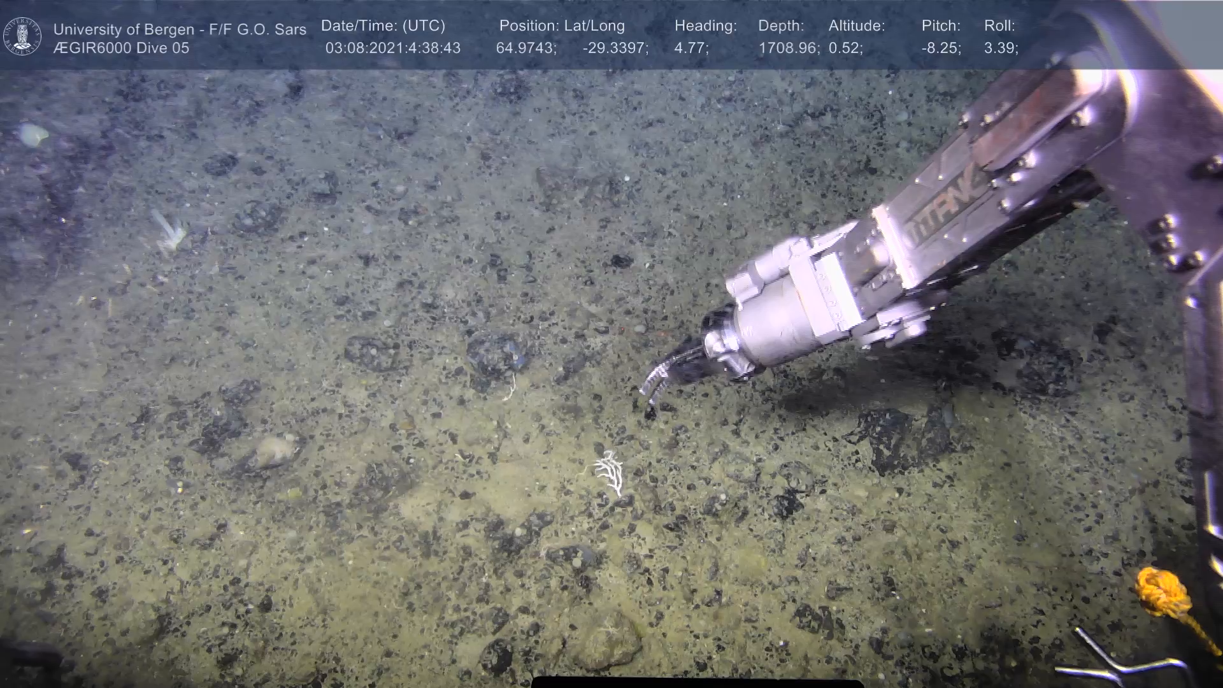Click the depth value 1708.96
The height and width of the screenshot is (688, 1223).
pos(789,48)
